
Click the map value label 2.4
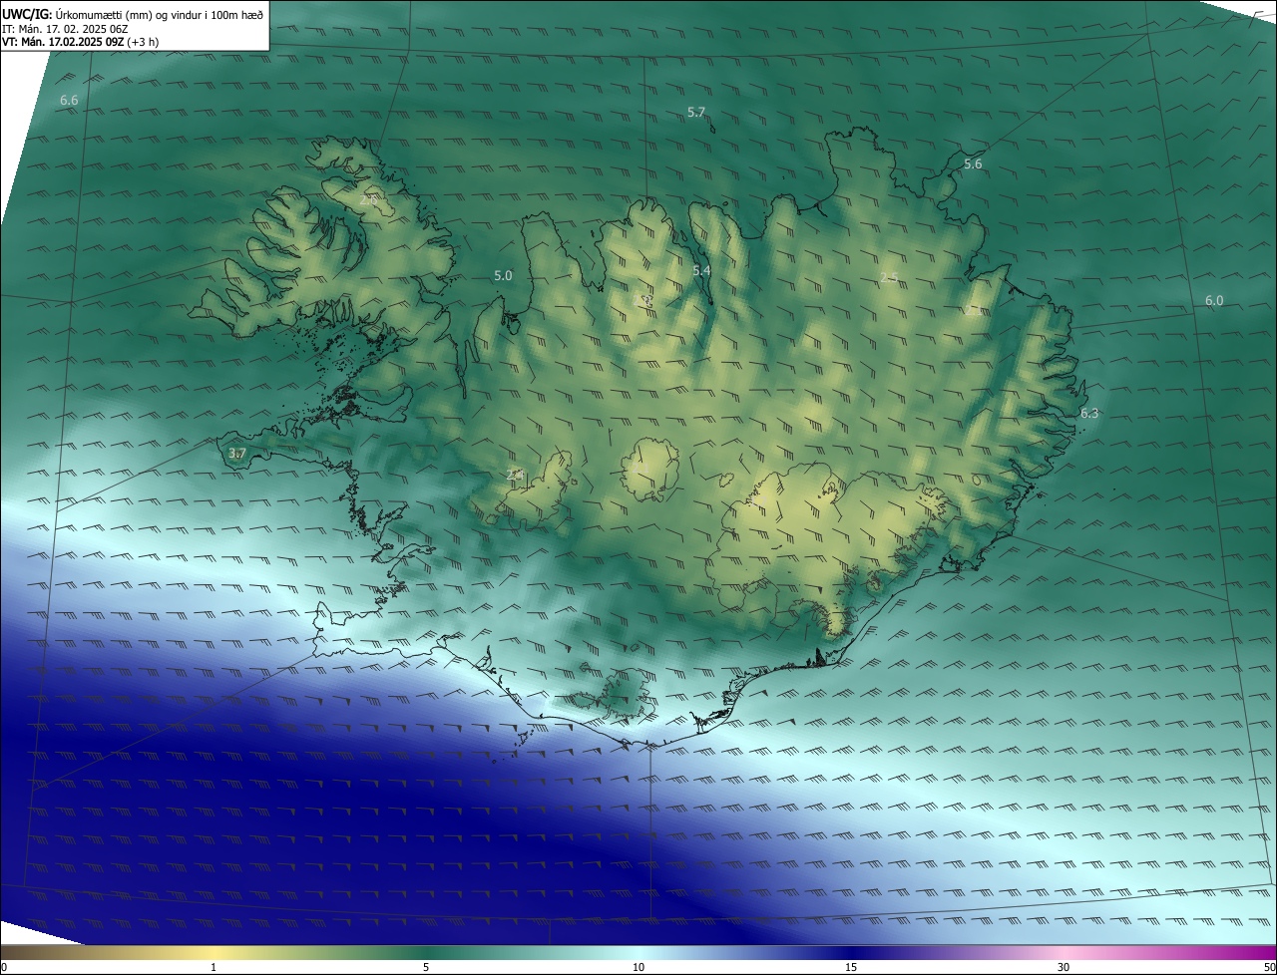point(515,475)
